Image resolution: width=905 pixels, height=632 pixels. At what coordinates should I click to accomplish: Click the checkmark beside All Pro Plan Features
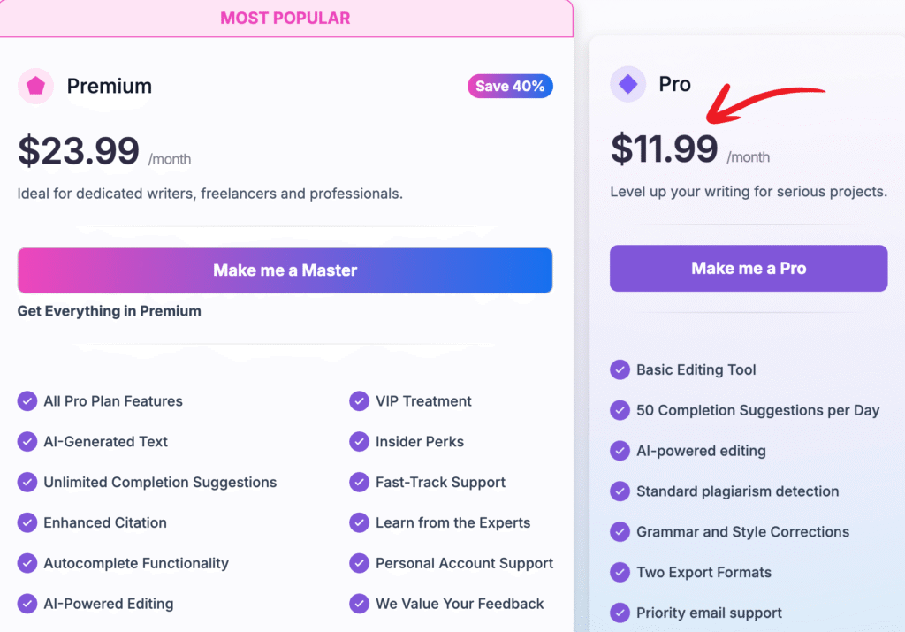[x=27, y=401]
